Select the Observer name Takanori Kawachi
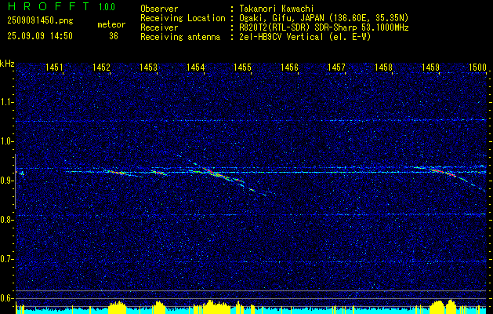Viewport: 493px width, 314px height. [x=275, y=9]
